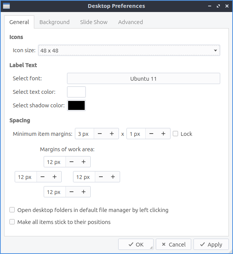Image resolution: width=233 pixels, height=254 pixels.
Task: Click Cancel to discard changes
Action: tap(173, 245)
